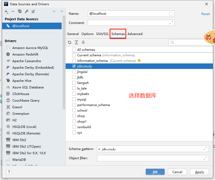Click the make global import icon
The width and height of the screenshot is (215, 180).
click(33, 11)
